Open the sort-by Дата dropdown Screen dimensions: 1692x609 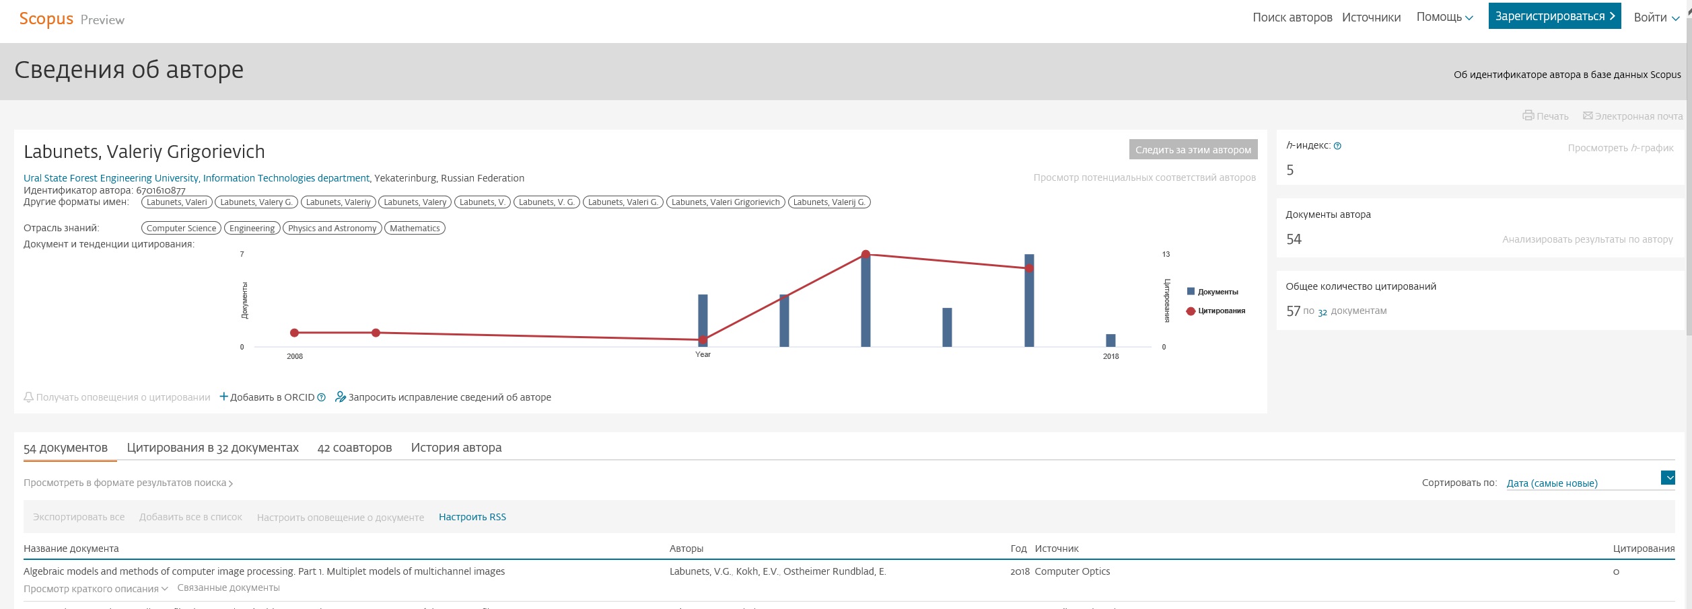coord(1668,478)
